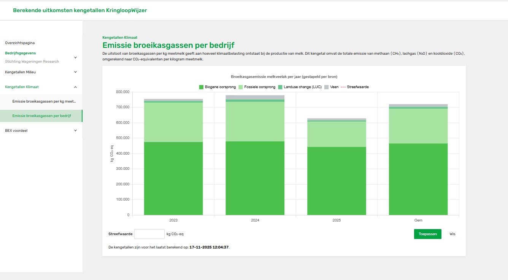Focus the Streefwaarde input field
508x280 pixels.
click(x=149, y=234)
